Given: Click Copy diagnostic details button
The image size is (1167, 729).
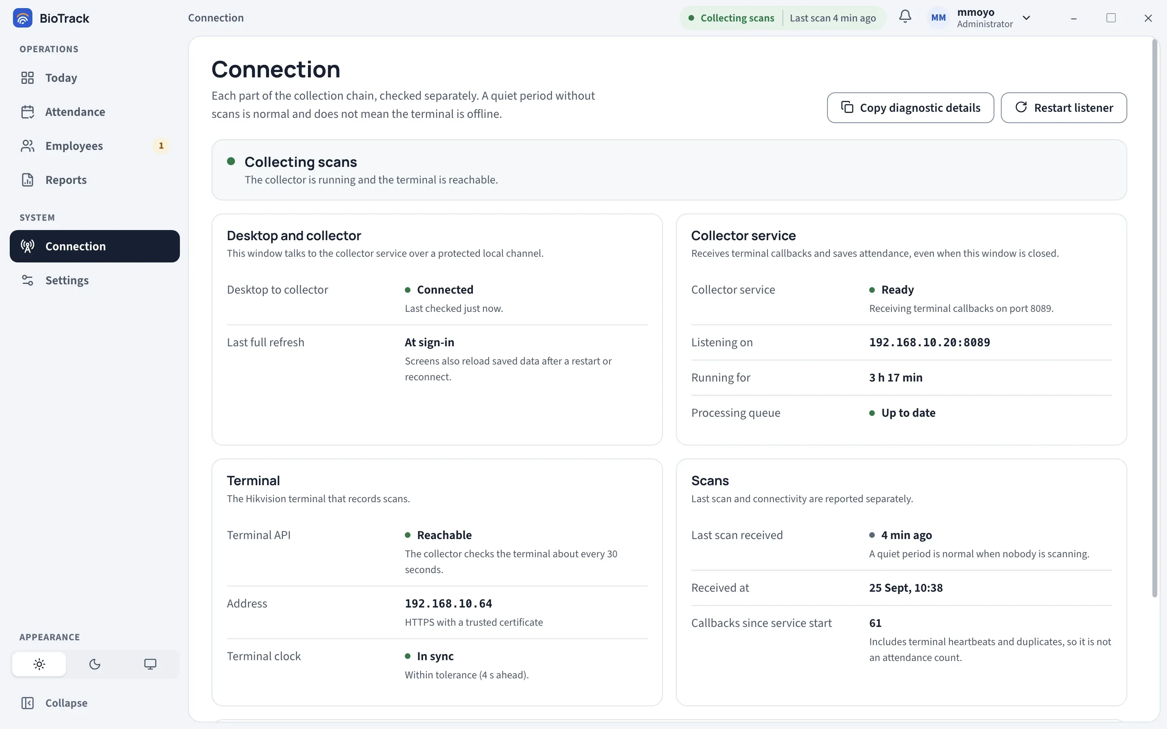Looking at the screenshot, I should tap(910, 107).
